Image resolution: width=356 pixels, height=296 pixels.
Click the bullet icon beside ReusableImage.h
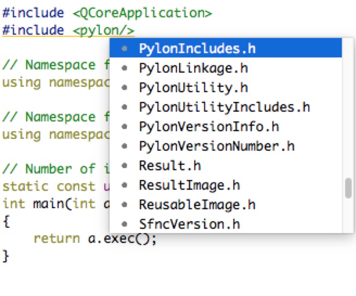[x=124, y=204]
